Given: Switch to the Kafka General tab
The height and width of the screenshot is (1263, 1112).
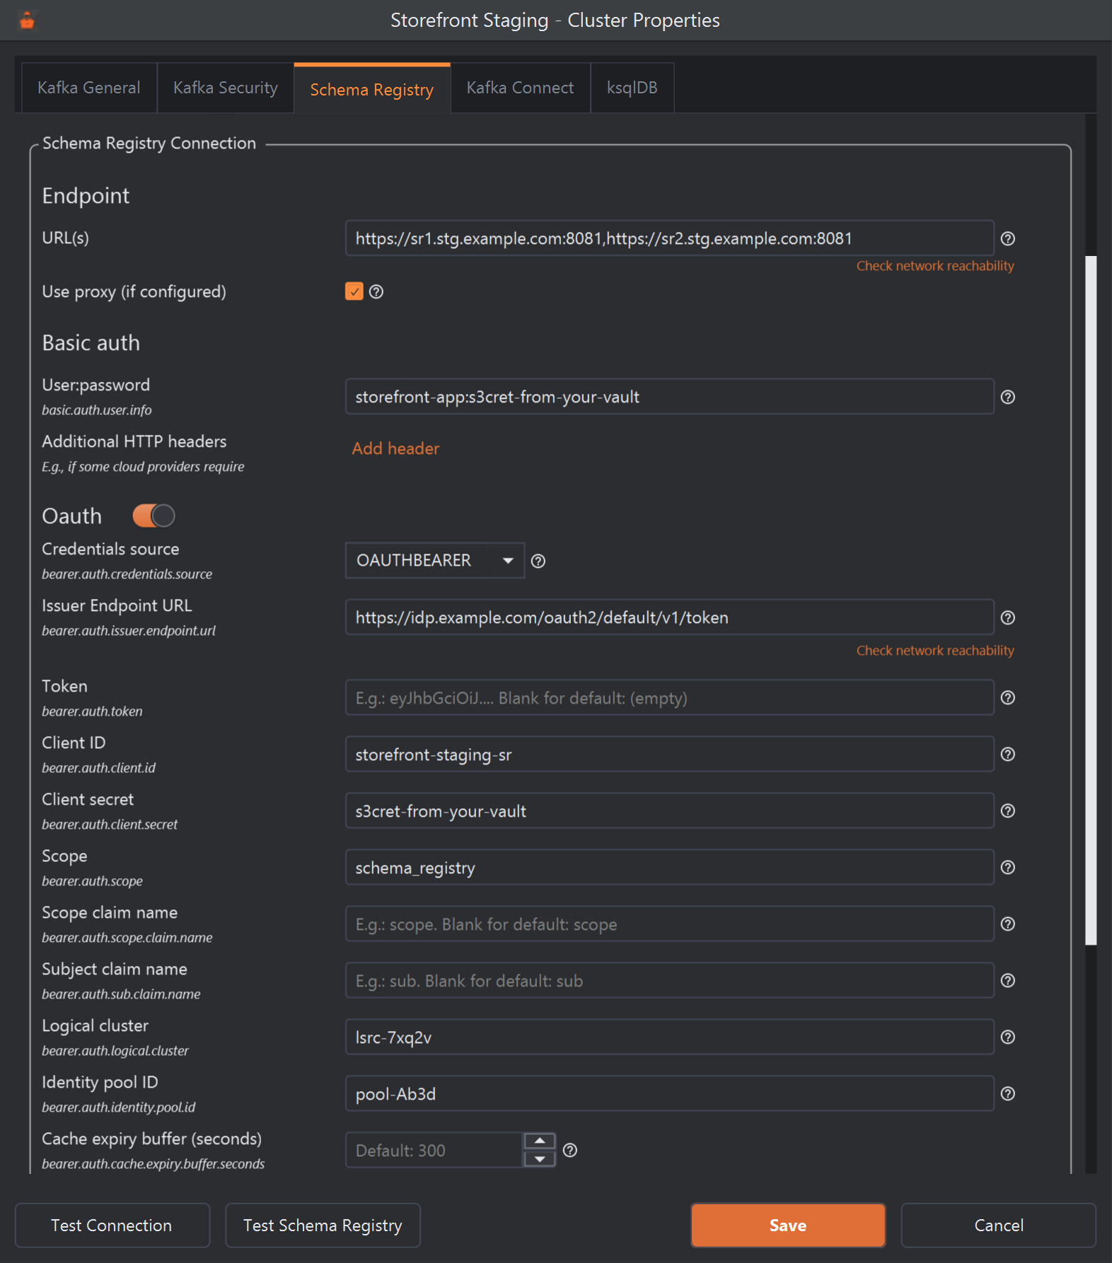Looking at the screenshot, I should click(x=89, y=88).
